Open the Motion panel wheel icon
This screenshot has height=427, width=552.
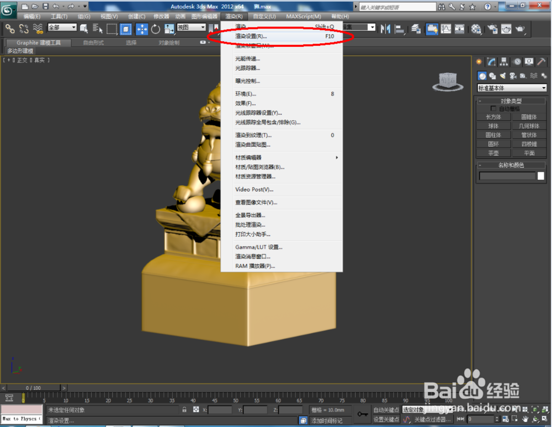[517, 62]
